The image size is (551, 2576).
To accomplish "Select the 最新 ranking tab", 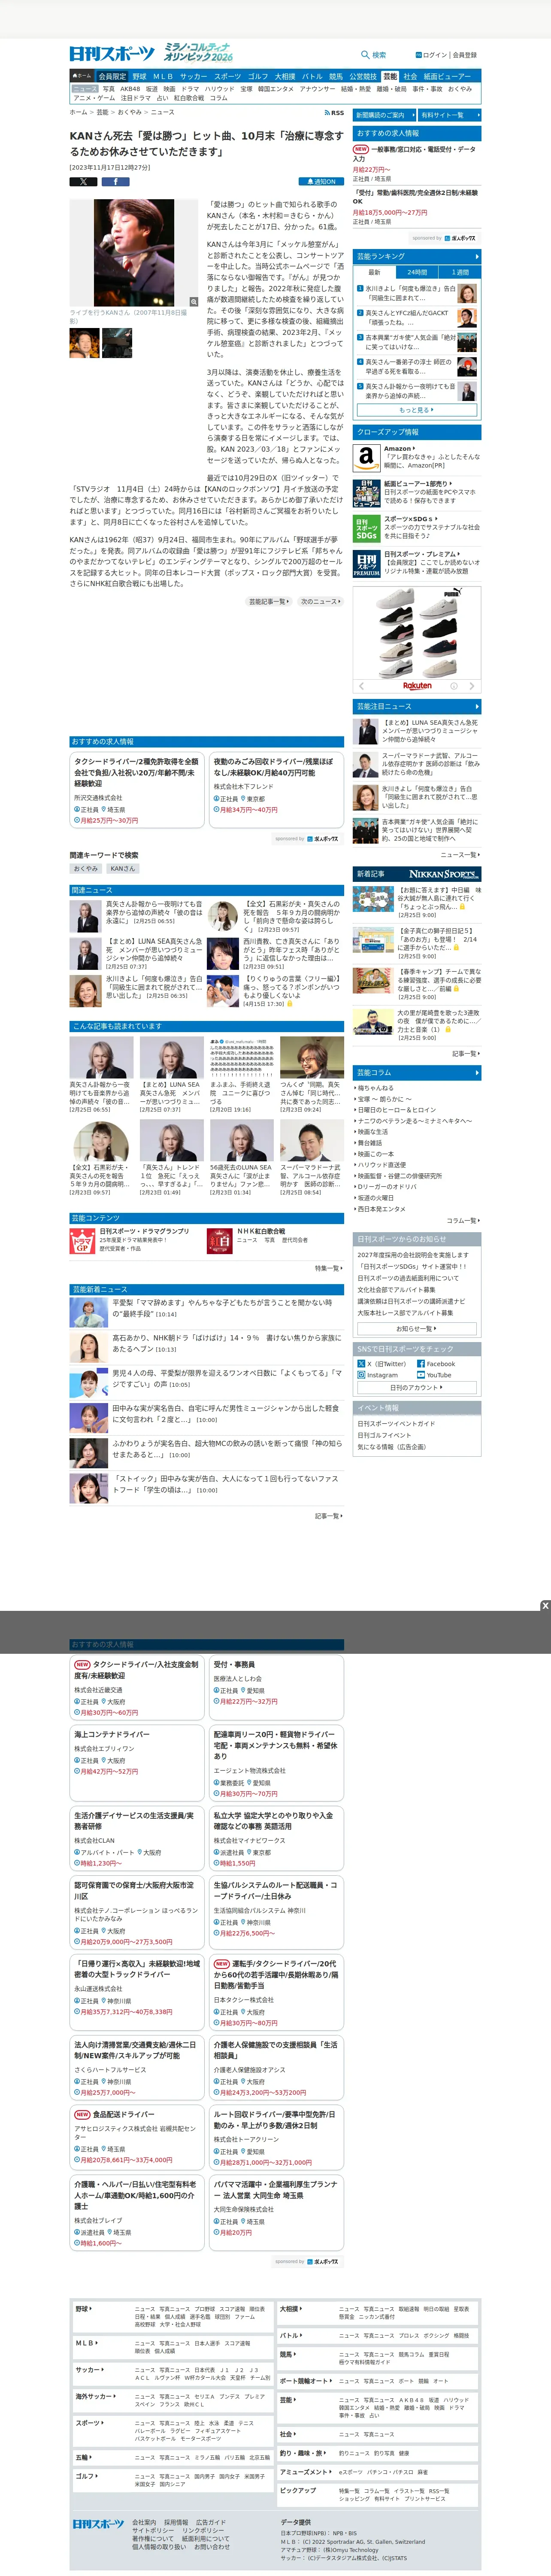I will [x=375, y=272].
